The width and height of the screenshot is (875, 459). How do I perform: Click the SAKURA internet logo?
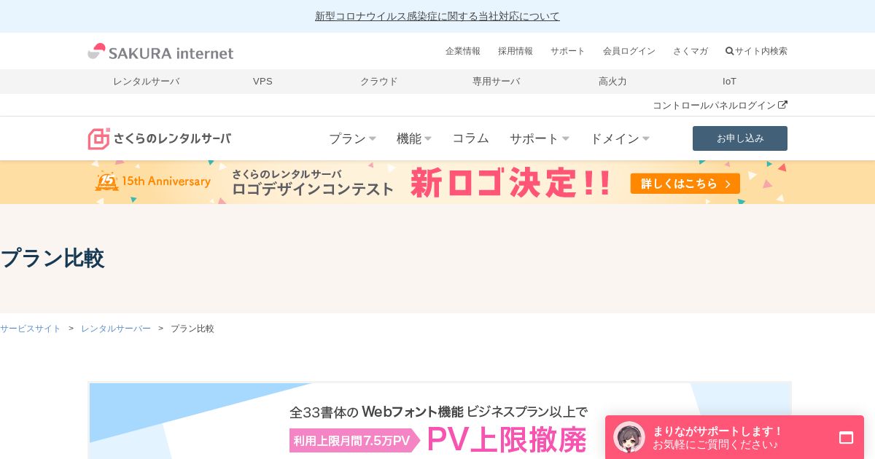tap(160, 52)
